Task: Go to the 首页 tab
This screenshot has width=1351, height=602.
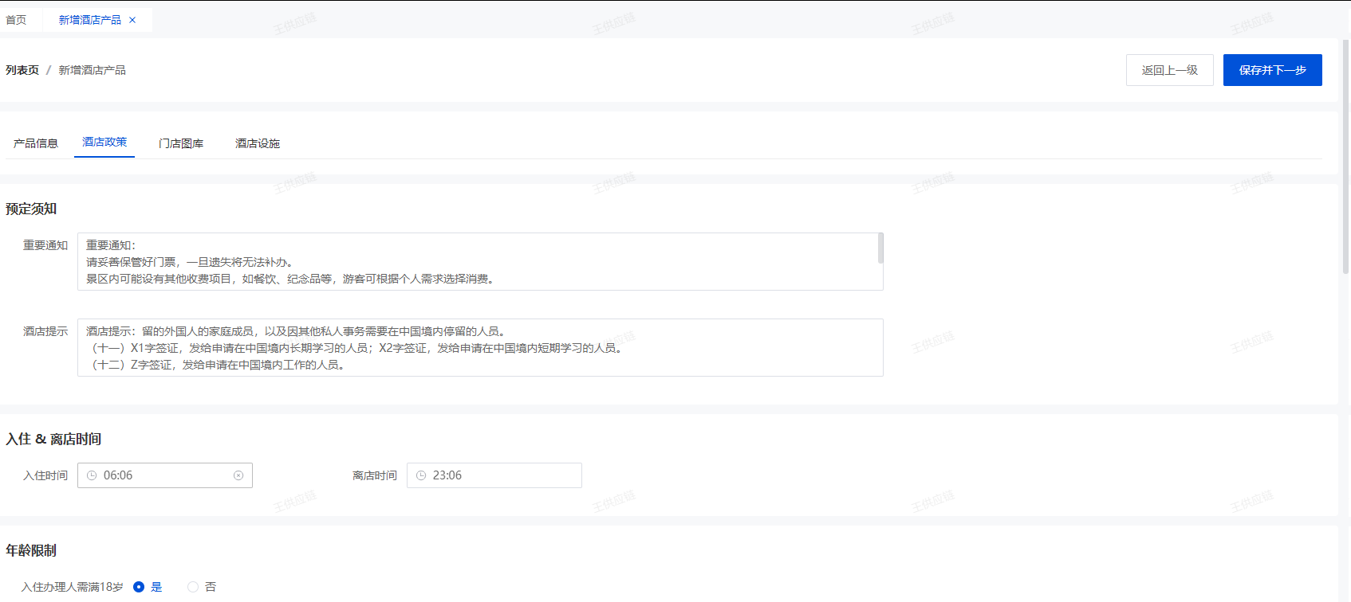Action: pyautogui.click(x=16, y=20)
